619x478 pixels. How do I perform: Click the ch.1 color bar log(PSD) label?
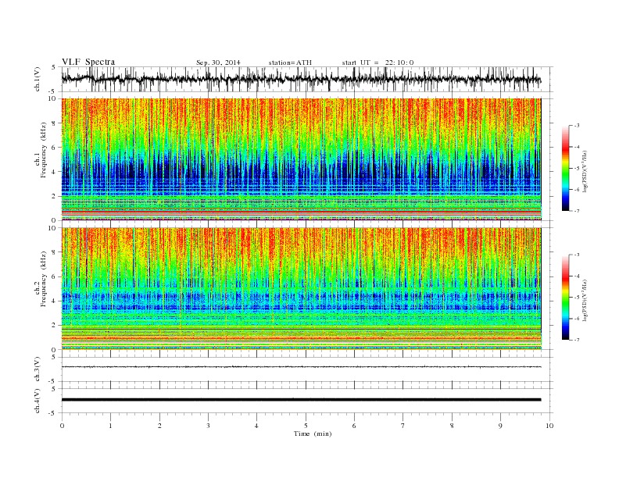click(x=585, y=171)
